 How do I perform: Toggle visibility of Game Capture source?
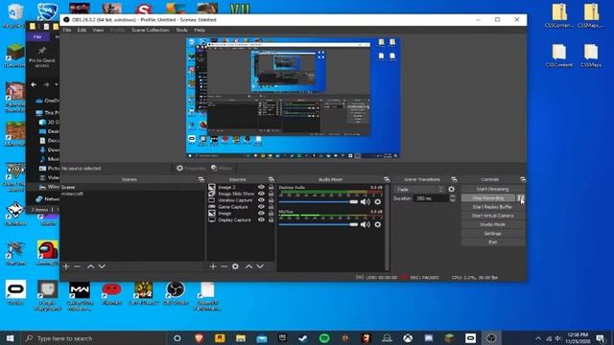tap(261, 207)
